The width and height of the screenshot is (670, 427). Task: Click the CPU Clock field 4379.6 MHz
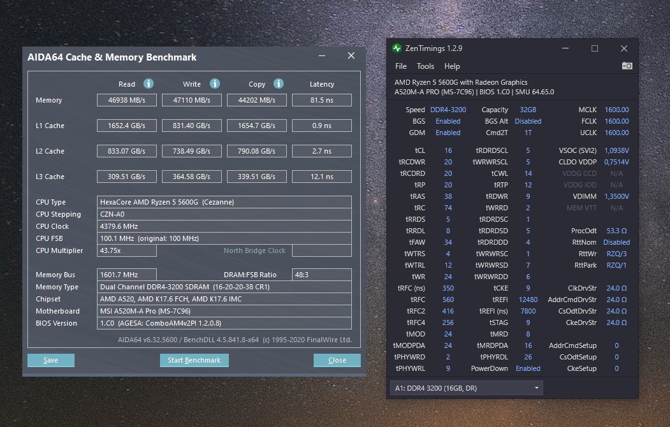click(224, 226)
